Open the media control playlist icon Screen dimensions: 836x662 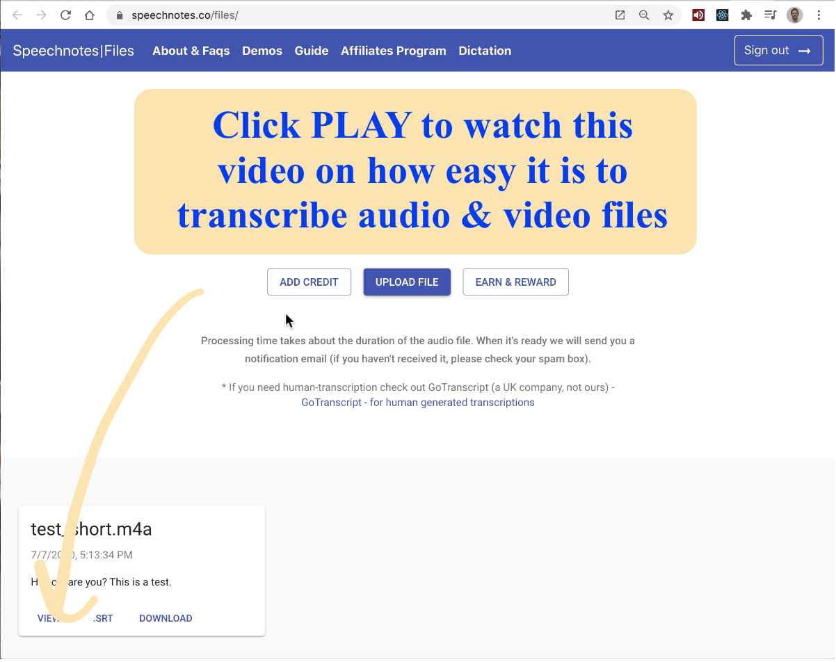click(770, 15)
